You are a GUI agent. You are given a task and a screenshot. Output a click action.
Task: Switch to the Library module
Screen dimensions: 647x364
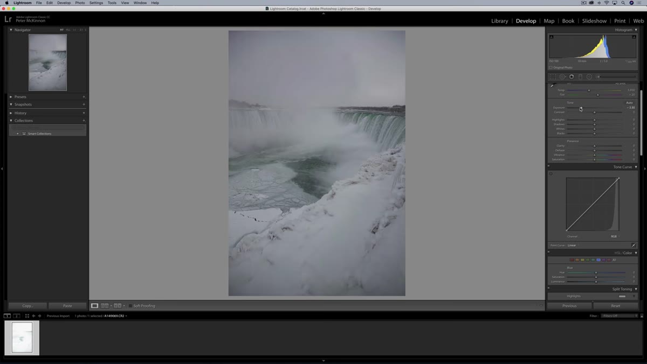tap(499, 21)
